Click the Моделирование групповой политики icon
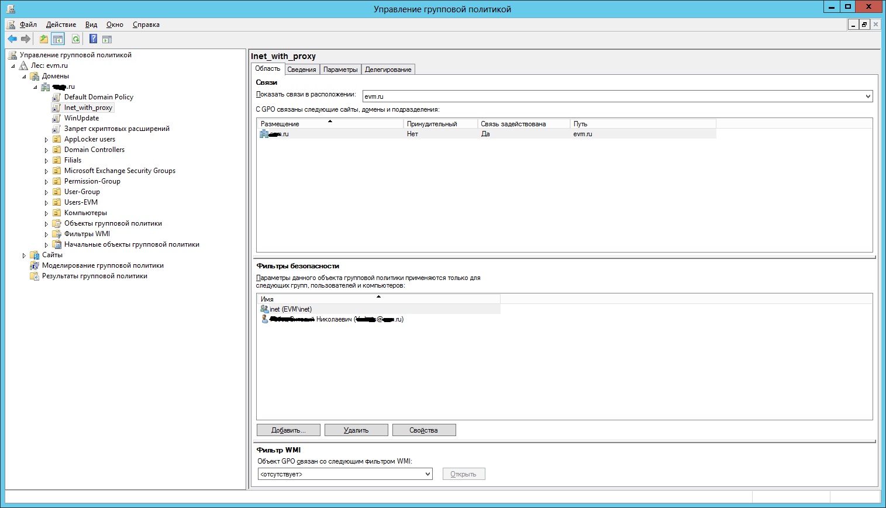886x508 pixels. [x=35, y=265]
